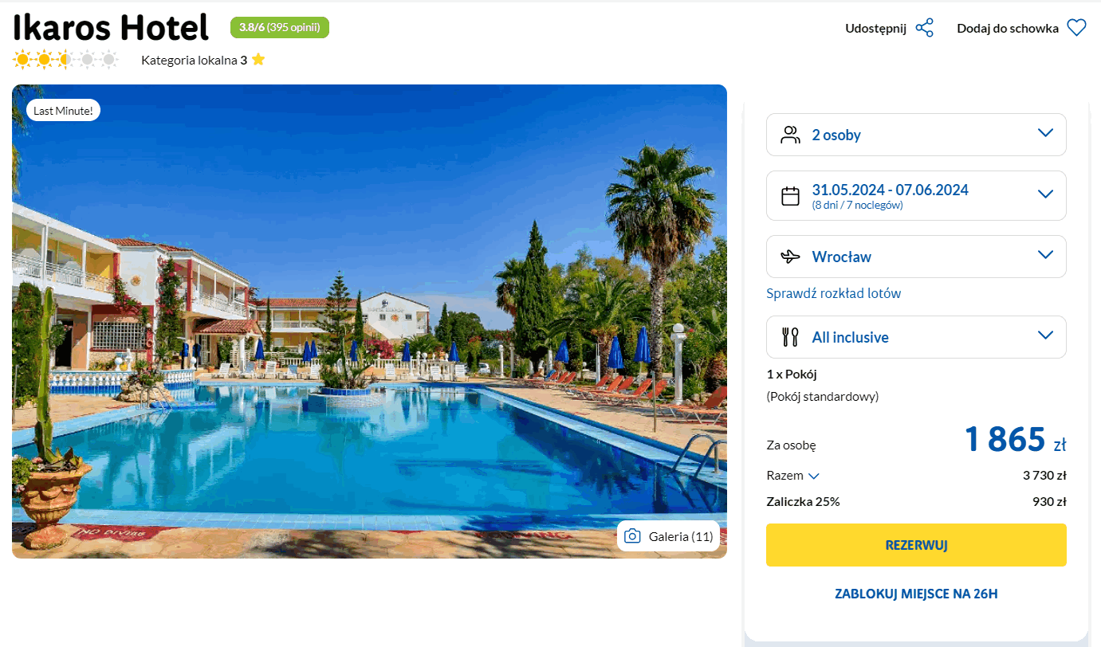The height and width of the screenshot is (647, 1101).
Task: Click the Udostępnij share label
Action: pos(875,29)
